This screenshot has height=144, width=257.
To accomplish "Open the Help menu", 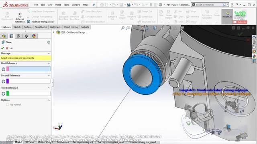I will [x=85, y=5].
